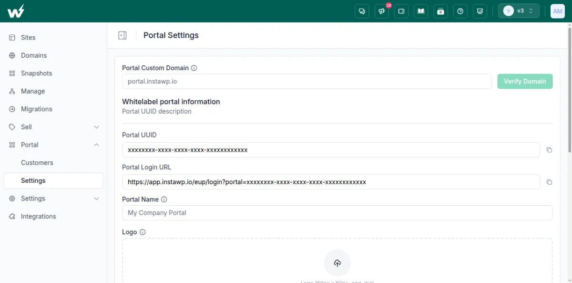Click the ticket coupon icon in header

click(x=401, y=11)
